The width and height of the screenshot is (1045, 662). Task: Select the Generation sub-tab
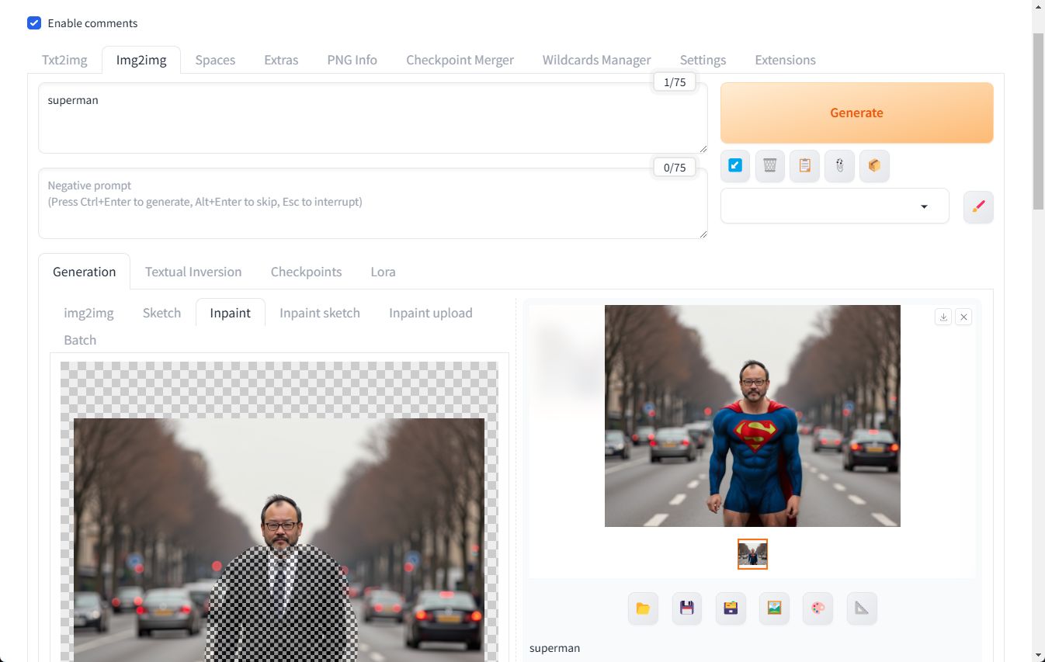pos(84,272)
